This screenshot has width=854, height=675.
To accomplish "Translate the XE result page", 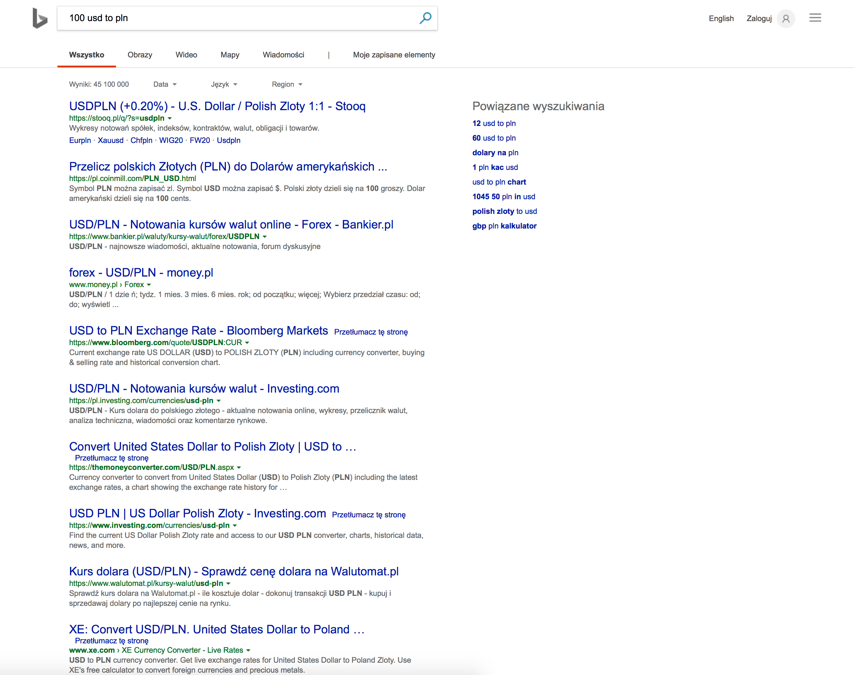I will [x=112, y=641].
